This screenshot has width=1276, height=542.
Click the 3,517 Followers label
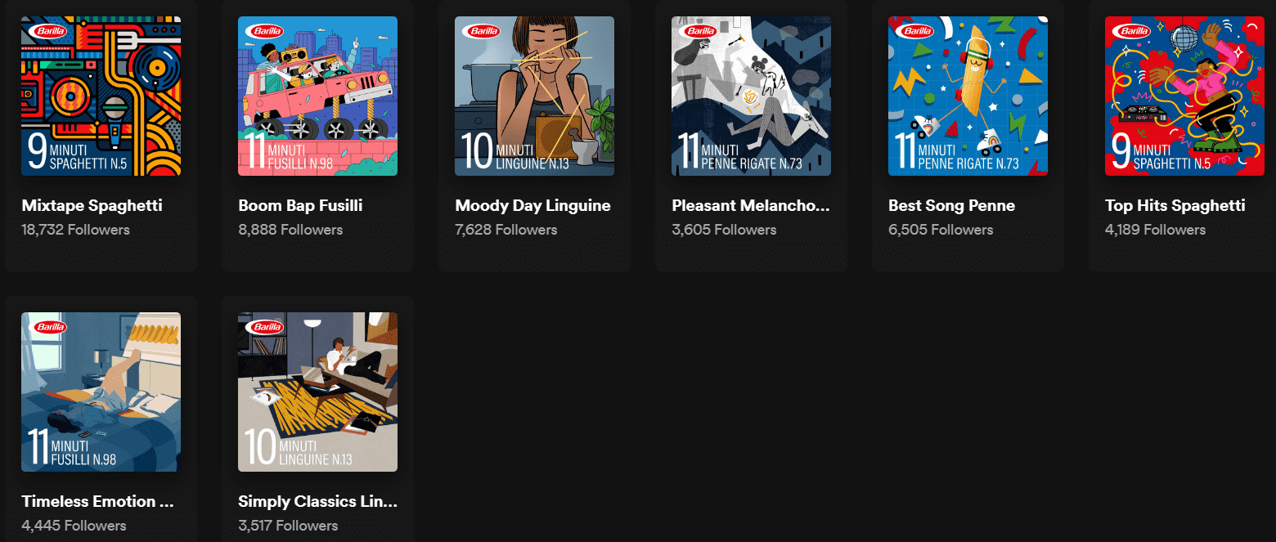[x=288, y=526]
